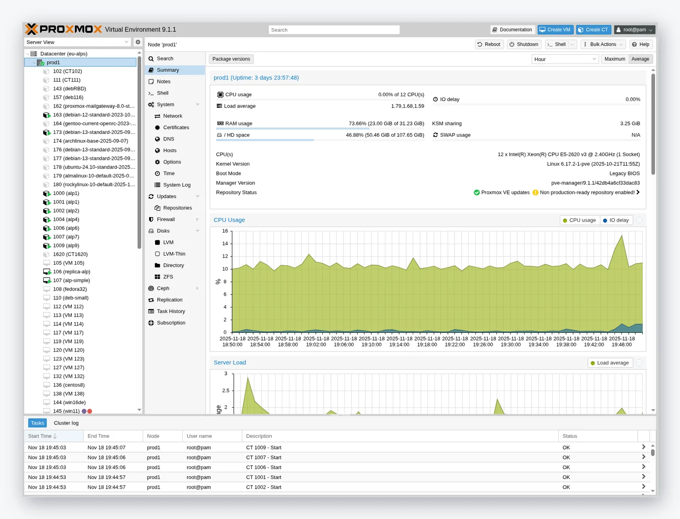Switch to the Cluster log tab

tap(66, 423)
